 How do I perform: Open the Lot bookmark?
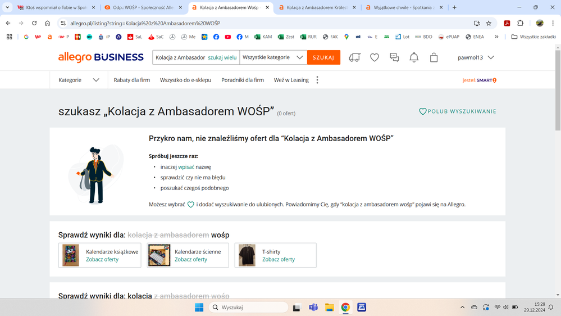pyautogui.click(x=402, y=37)
